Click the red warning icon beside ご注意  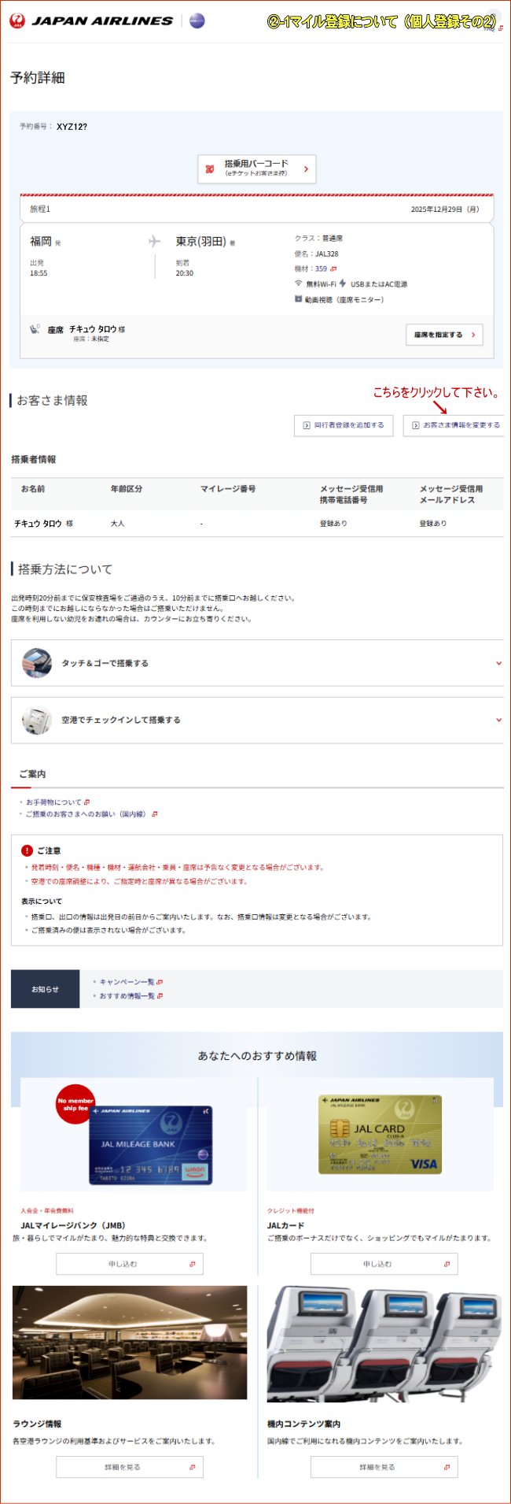coord(27,850)
